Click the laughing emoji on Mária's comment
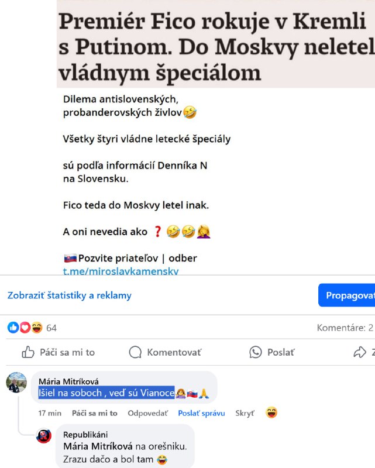 (x=271, y=413)
